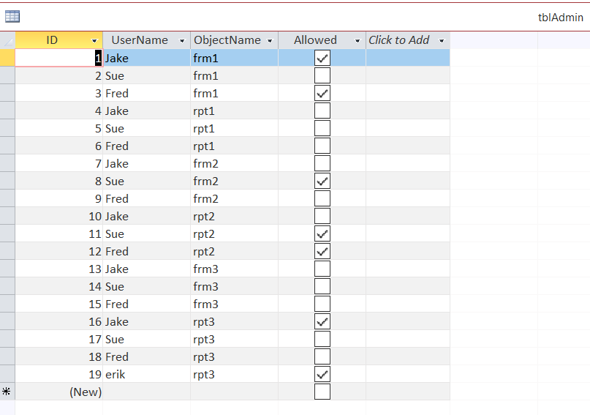
Task: Click ObjectName 'frm3' in record 15
Action: click(x=234, y=304)
